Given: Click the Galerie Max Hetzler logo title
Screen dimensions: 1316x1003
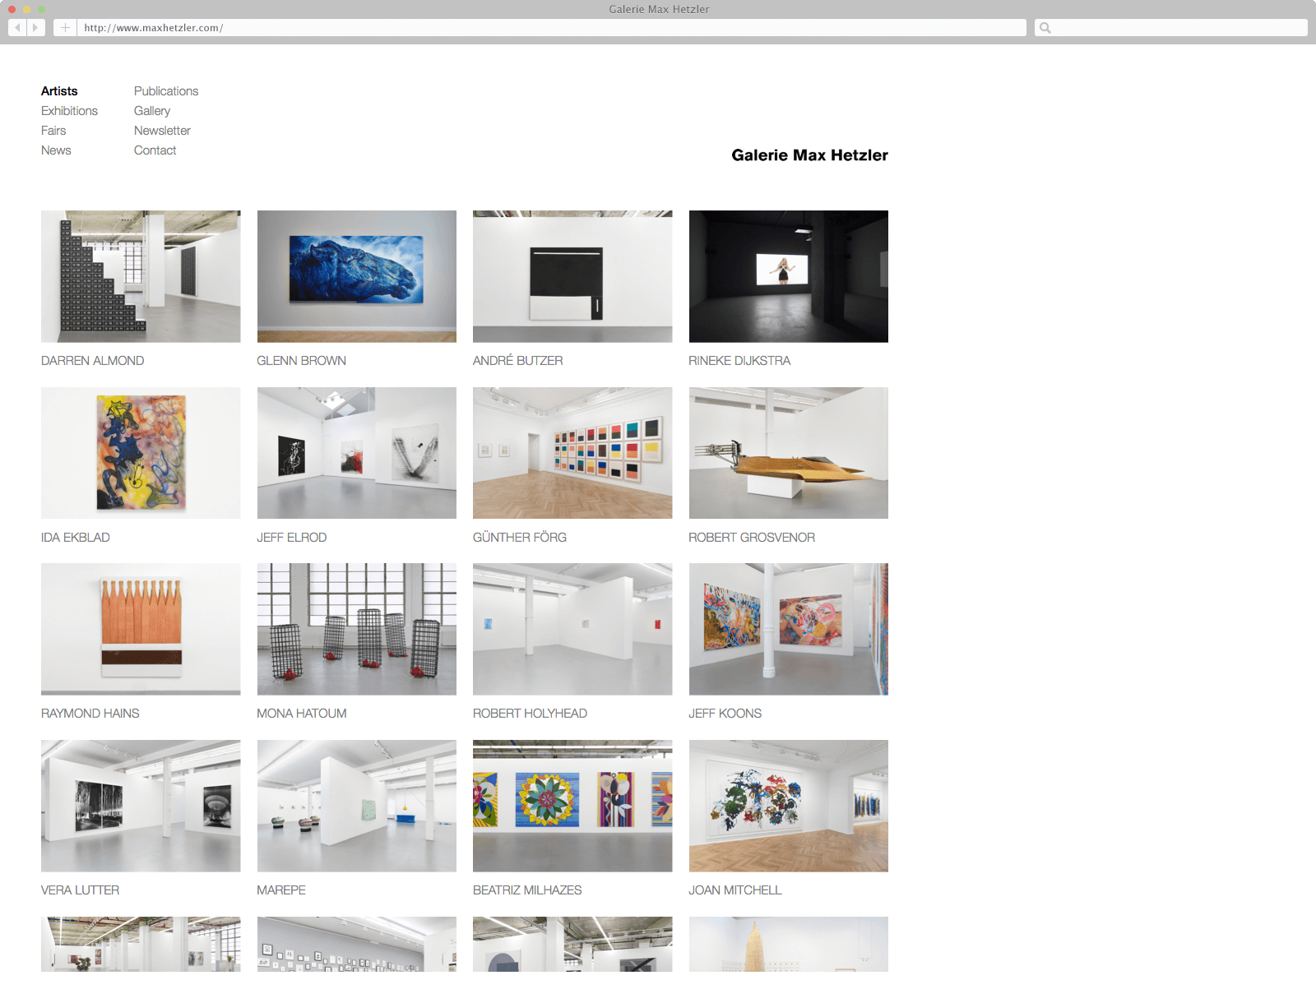Looking at the screenshot, I should (809, 155).
